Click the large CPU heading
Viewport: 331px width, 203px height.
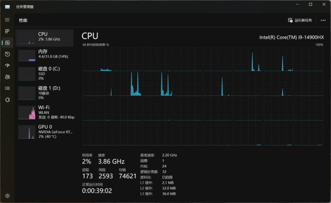click(89, 36)
